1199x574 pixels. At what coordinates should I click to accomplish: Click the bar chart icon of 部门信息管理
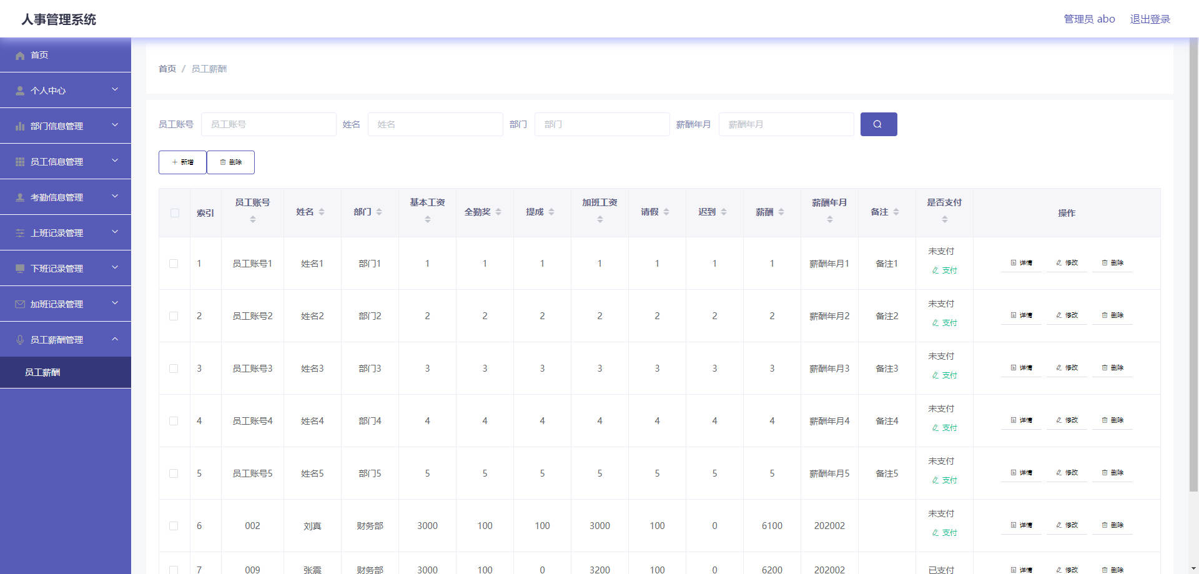coord(20,126)
